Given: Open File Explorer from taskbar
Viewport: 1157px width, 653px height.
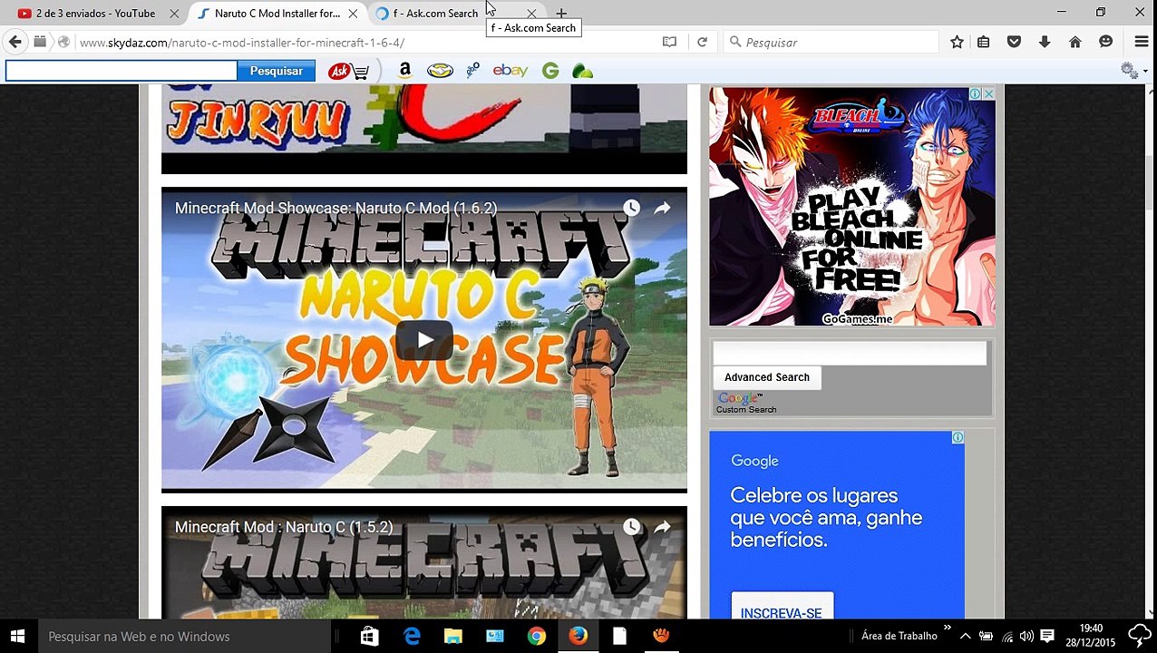Looking at the screenshot, I should pyautogui.click(x=453, y=636).
